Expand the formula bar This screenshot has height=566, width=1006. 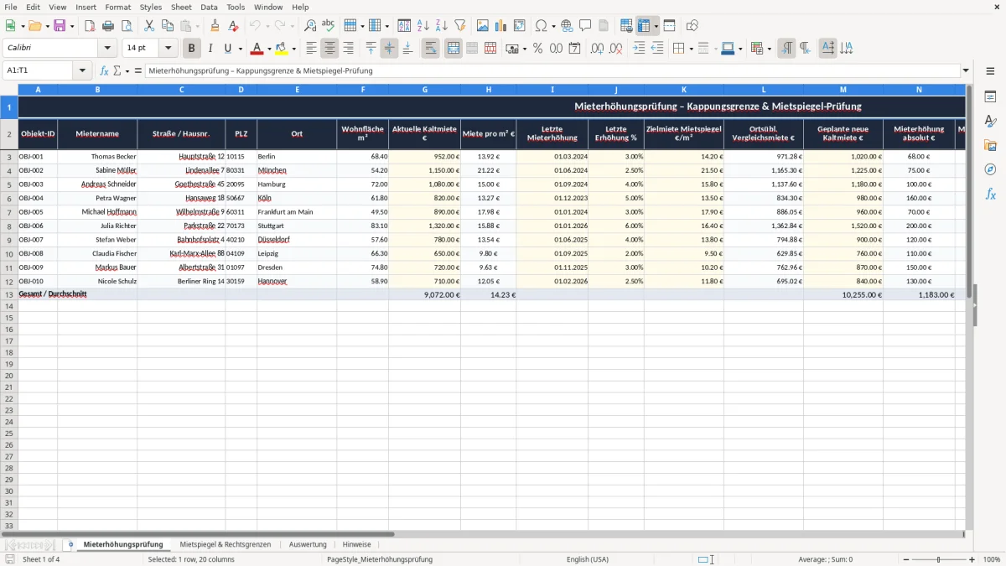966,70
